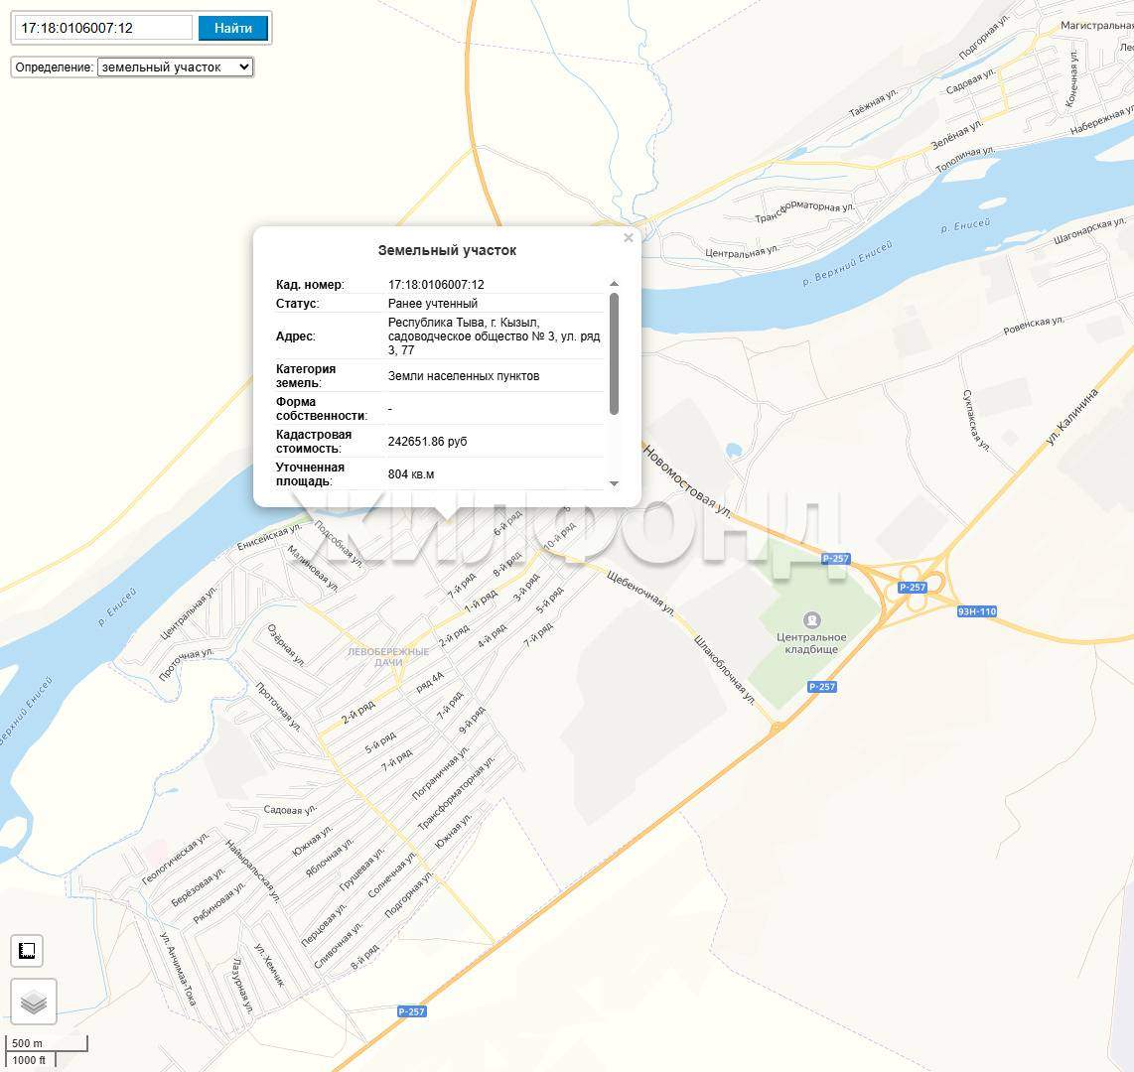Click the Центральное кладбище landmark icon

pyautogui.click(x=811, y=619)
